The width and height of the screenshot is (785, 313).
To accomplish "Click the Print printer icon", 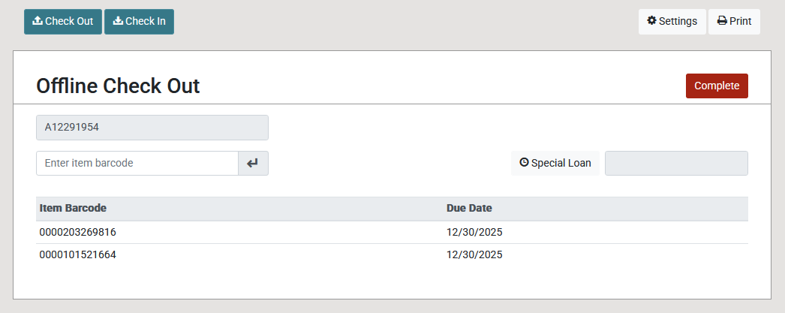I will [x=722, y=20].
